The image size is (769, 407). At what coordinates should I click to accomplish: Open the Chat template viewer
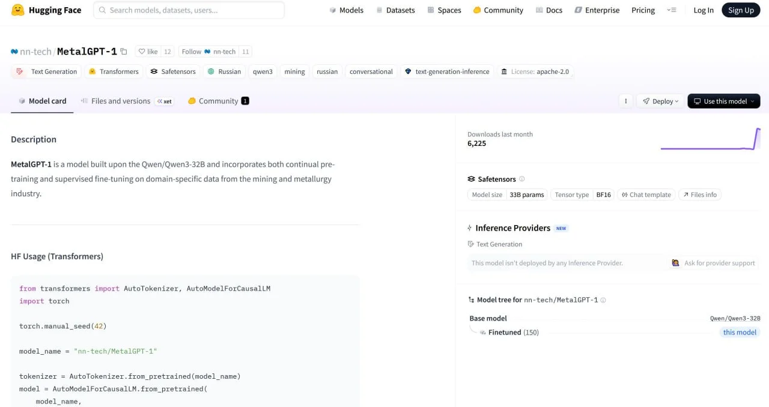(x=646, y=194)
